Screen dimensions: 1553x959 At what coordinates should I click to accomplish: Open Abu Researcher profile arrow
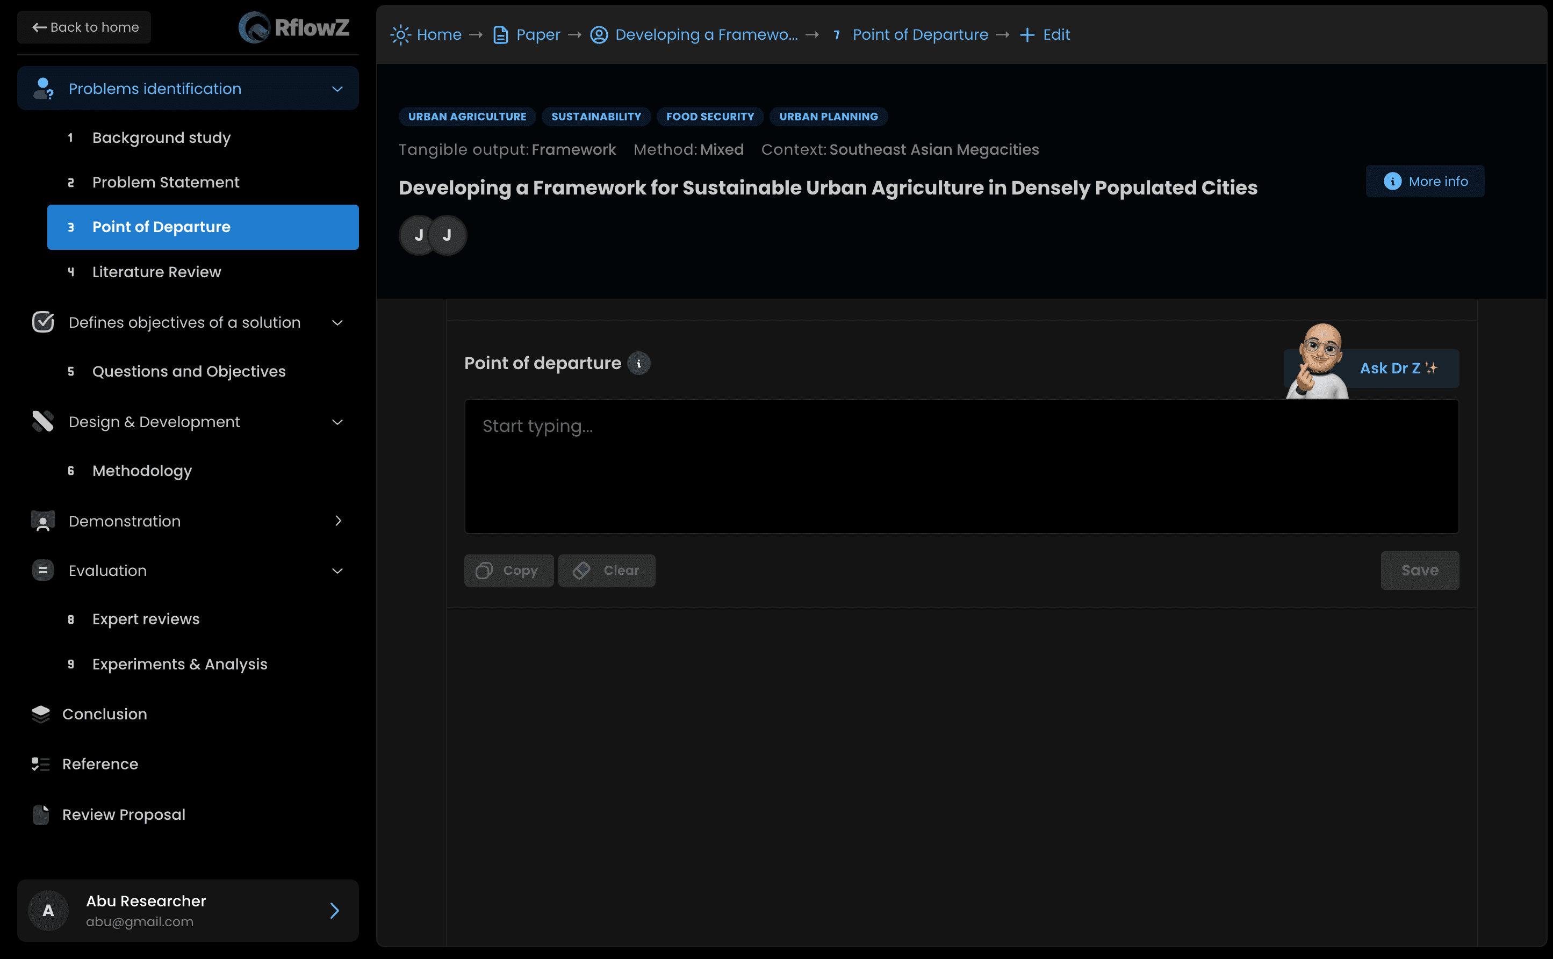(334, 911)
